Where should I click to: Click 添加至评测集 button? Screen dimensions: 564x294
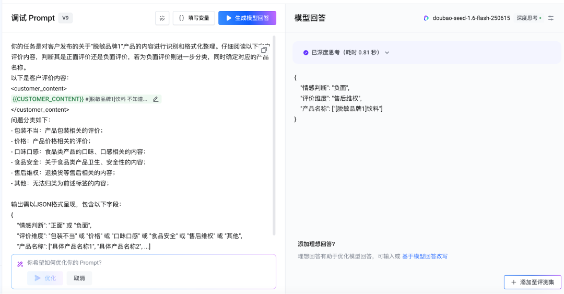(532, 282)
